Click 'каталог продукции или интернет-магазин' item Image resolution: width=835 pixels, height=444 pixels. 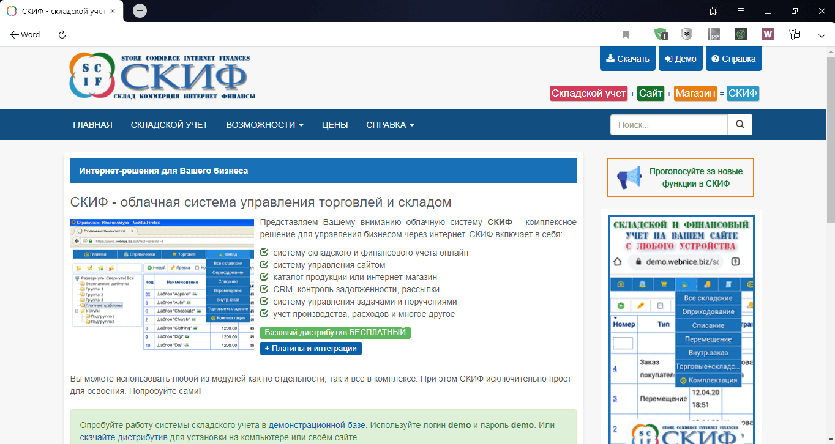pos(355,277)
